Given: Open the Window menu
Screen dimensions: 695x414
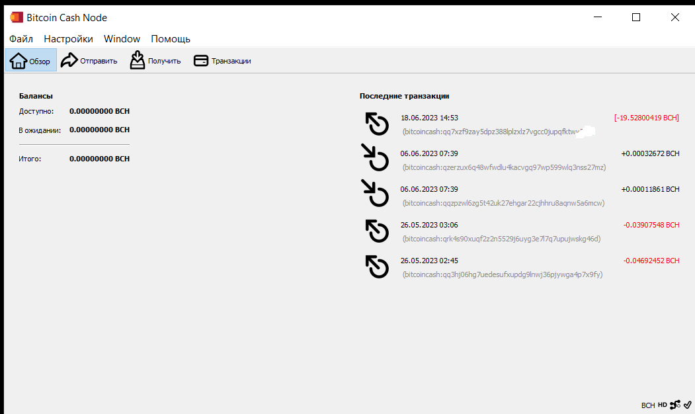Looking at the screenshot, I should 122,39.
